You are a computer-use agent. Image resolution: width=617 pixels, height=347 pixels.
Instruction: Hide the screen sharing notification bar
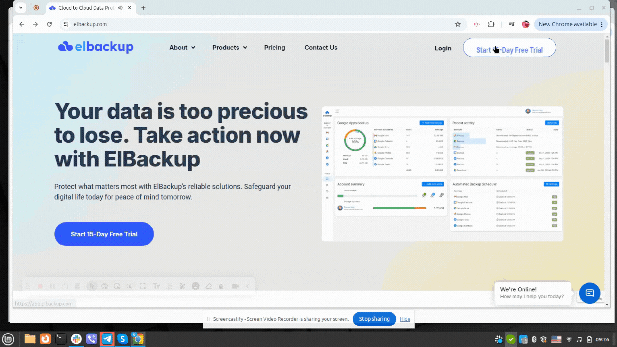[x=405, y=319]
